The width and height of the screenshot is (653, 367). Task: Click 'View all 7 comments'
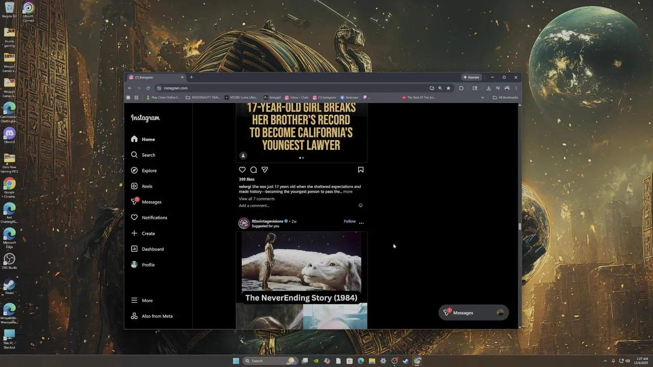(257, 199)
